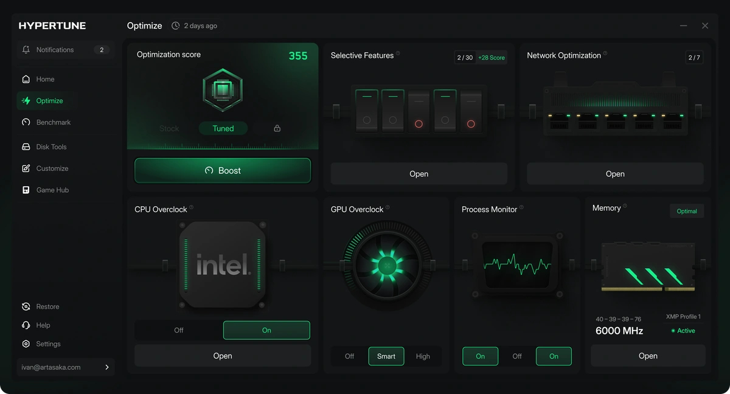Click the Restore icon in sidebar

[26, 306]
